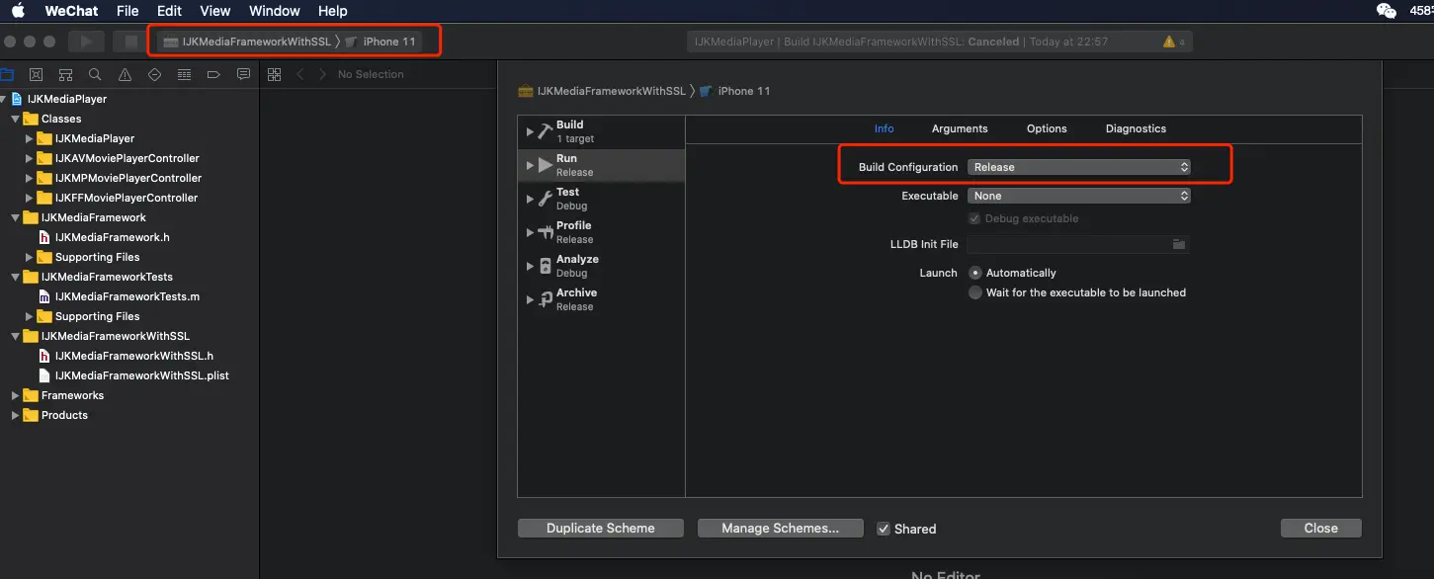
Task: Click the iPhone 11 destination in toolbar
Action: tap(380, 41)
